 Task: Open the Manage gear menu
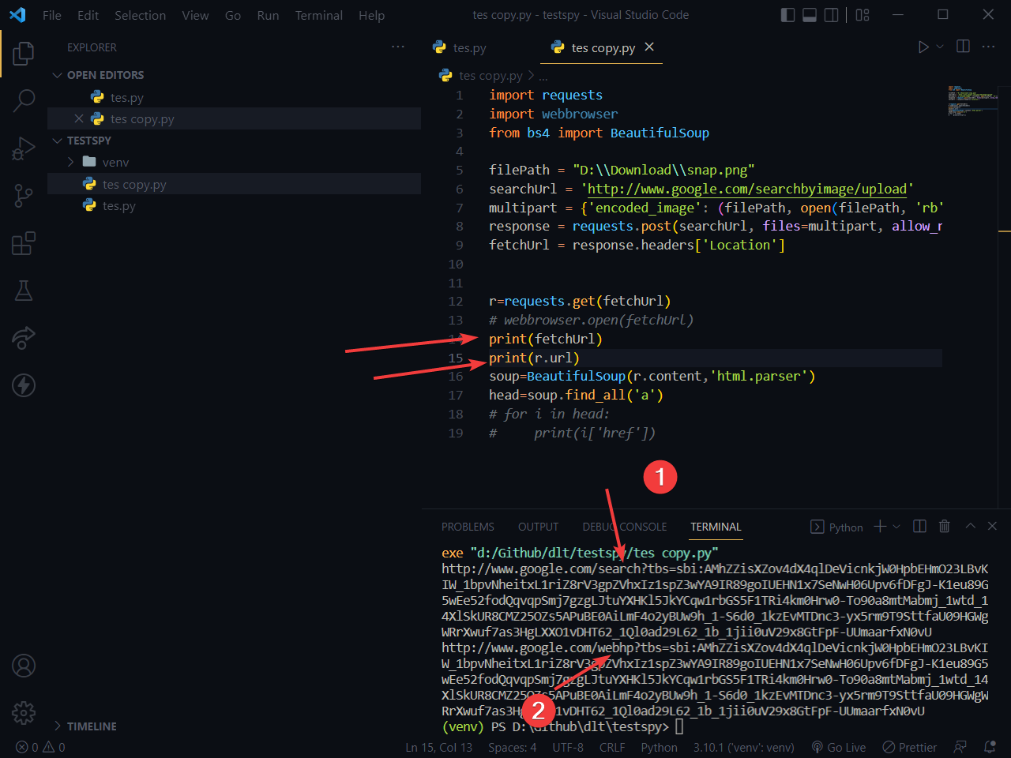(24, 713)
